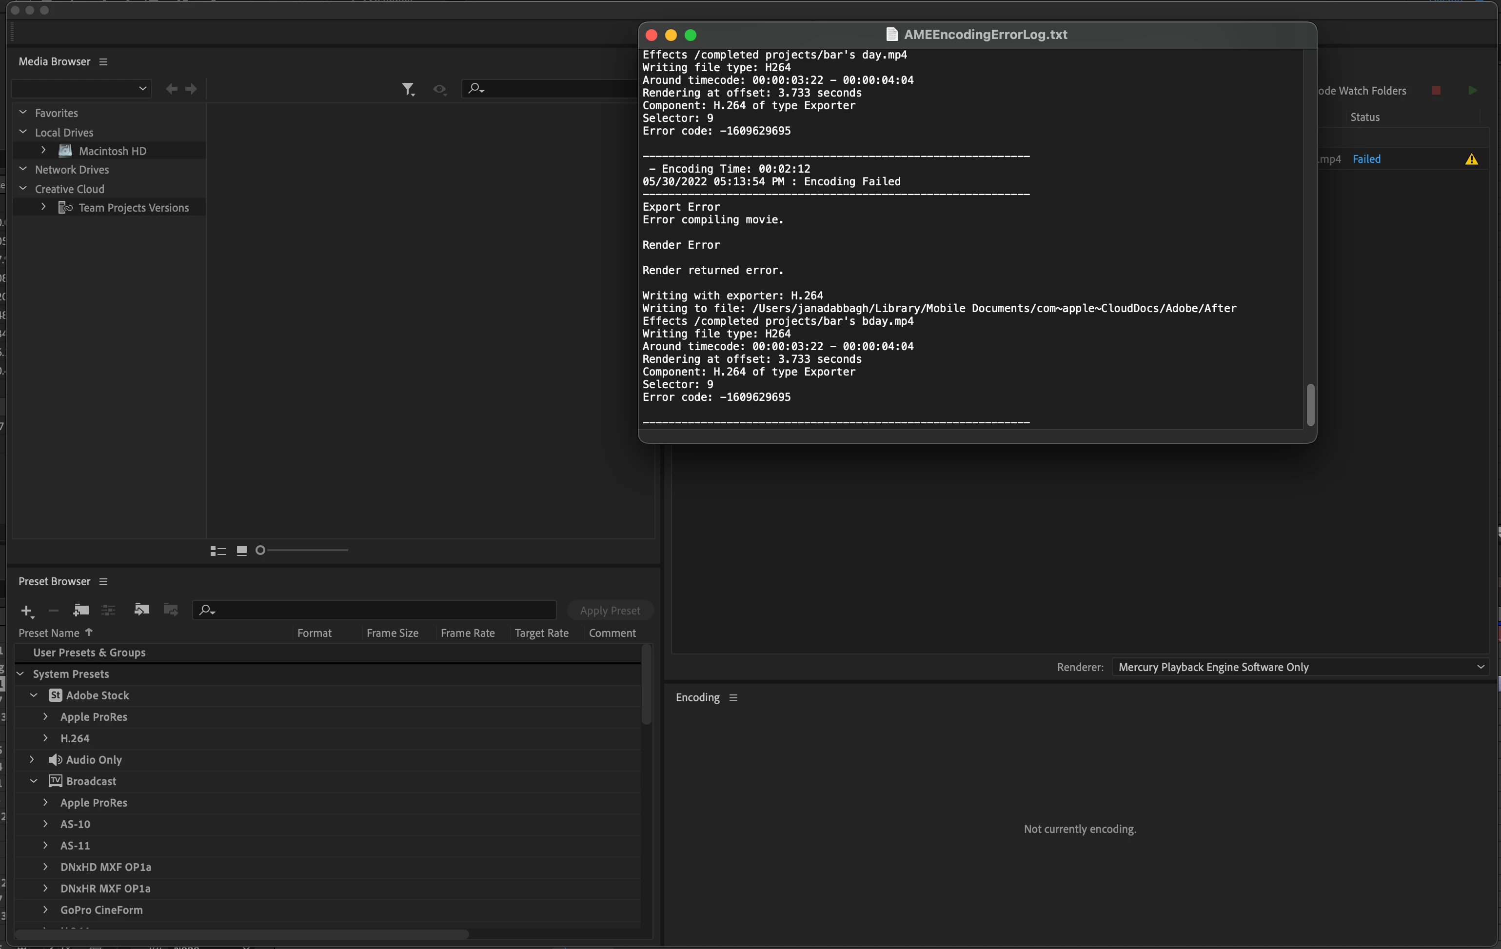Screen dimensions: 1501x949
Task: Click the Apply Preset button
Action: click(609, 611)
